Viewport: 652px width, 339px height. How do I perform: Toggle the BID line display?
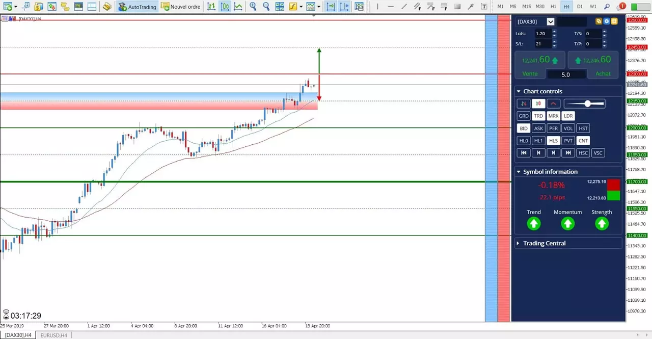(x=524, y=128)
